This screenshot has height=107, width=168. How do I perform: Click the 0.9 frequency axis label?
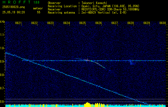point(2,62)
